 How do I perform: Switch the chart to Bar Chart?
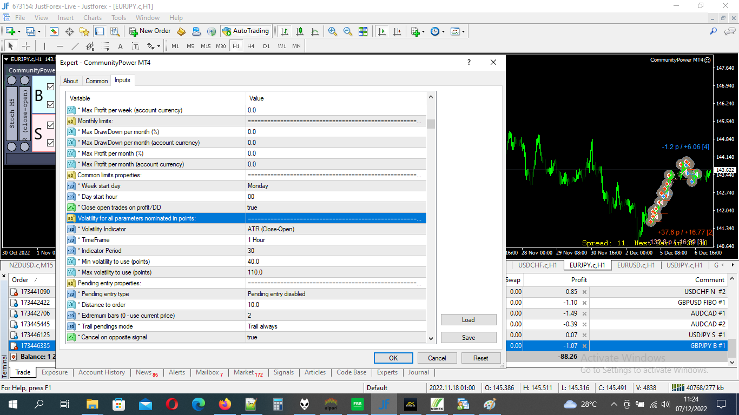(x=285, y=31)
